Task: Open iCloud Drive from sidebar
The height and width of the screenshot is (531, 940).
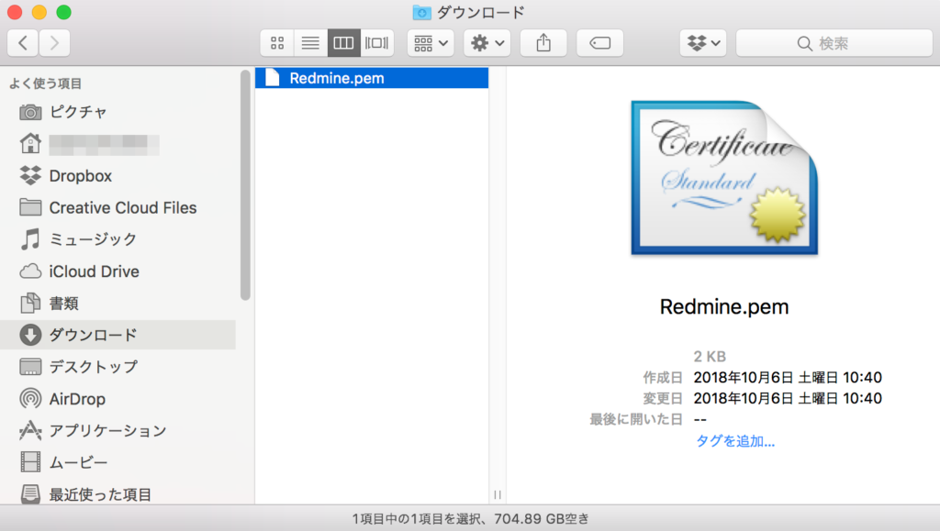Action: click(x=94, y=271)
